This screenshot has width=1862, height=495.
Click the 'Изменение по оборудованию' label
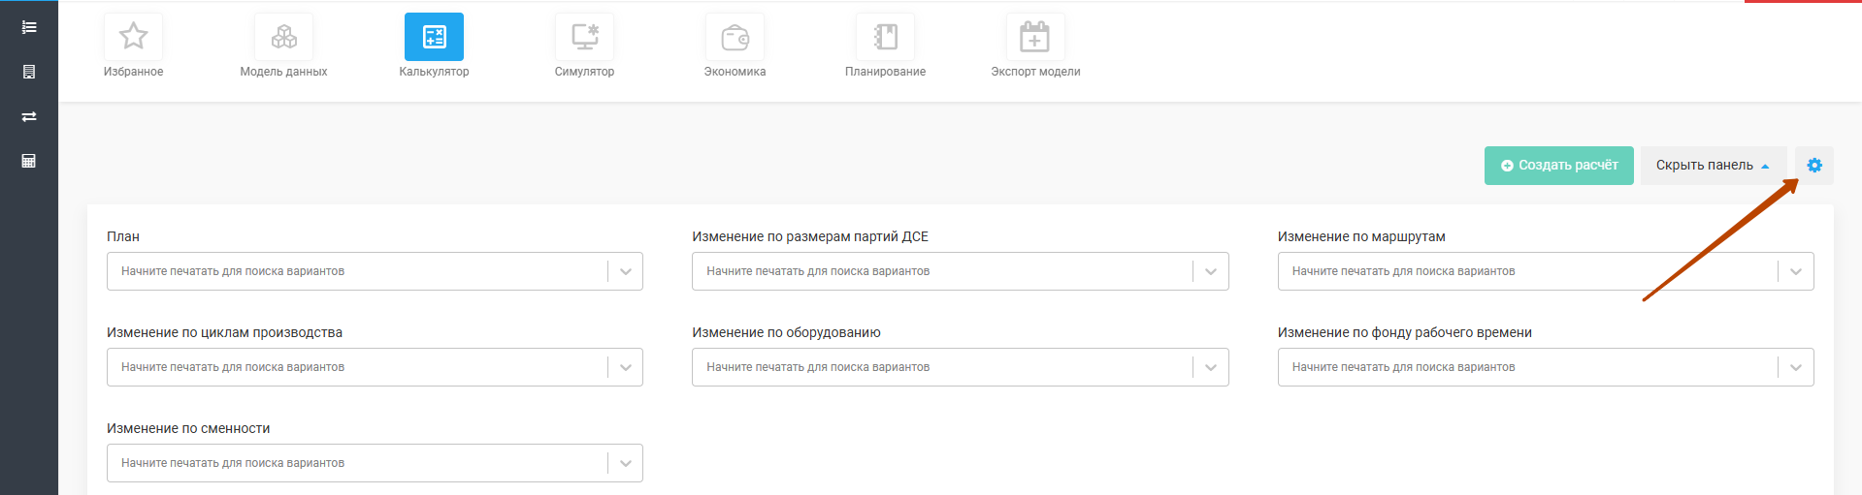pos(786,332)
